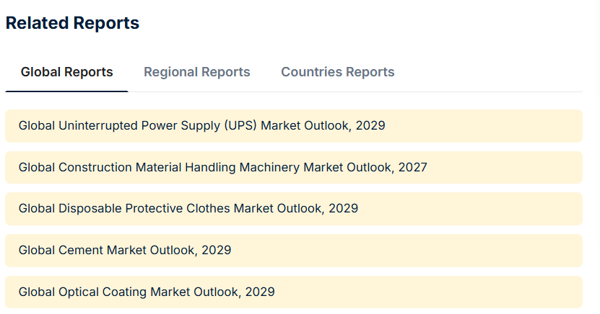Screen dimensions: 600x314
Task: Open Construction Material Handling Machinery report
Action: pos(222,168)
